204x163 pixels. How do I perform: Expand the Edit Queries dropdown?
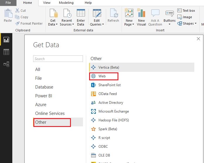pyautogui.click(x=103, y=25)
